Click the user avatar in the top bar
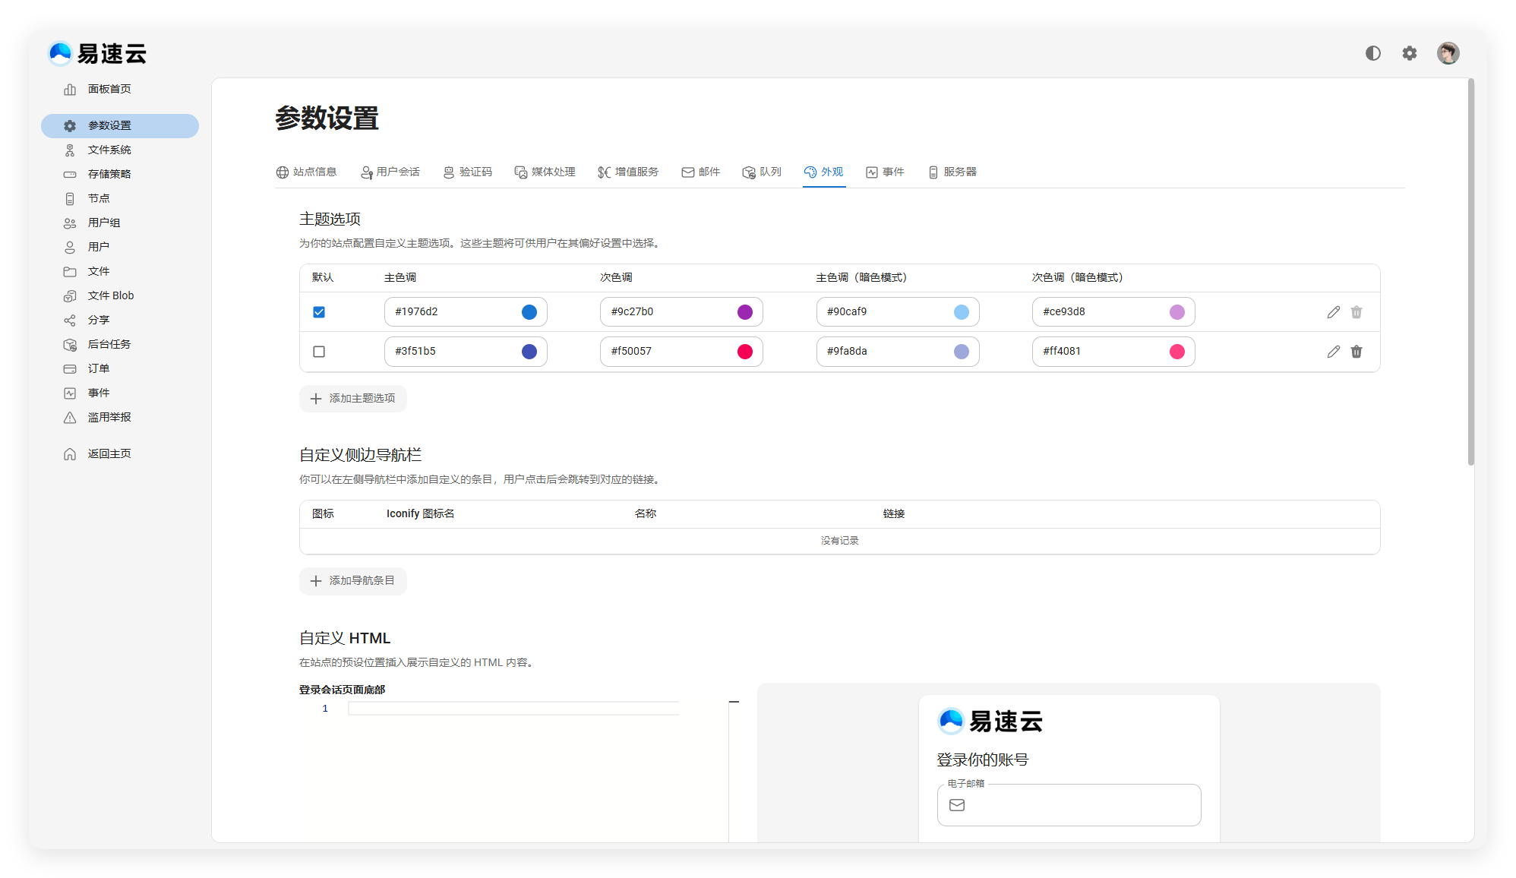The height and width of the screenshot is (878, 1516). (1448, 53)
